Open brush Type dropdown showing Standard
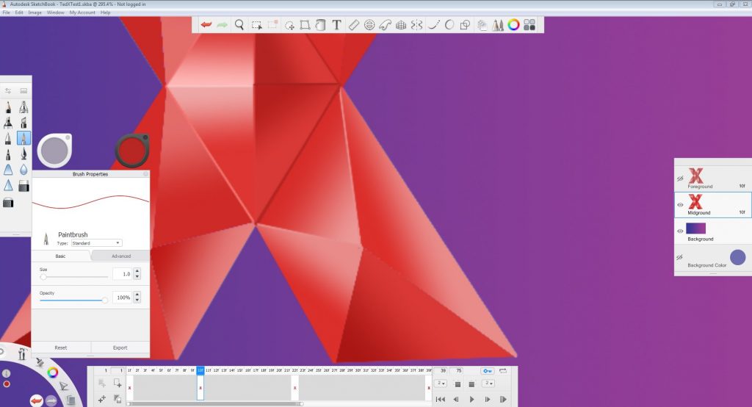 [96, 243]
